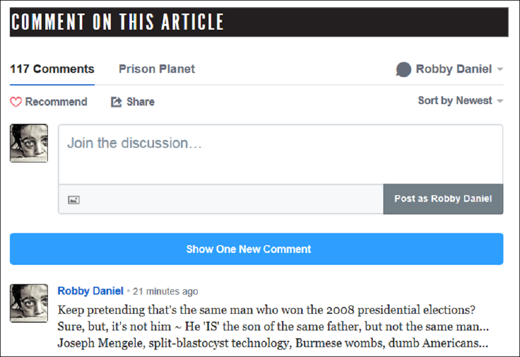Image resolution: width=520 pixels, height=357 pixels.
Task: Open the Robby Daniel account dropdown
Action: pos(453,69)
